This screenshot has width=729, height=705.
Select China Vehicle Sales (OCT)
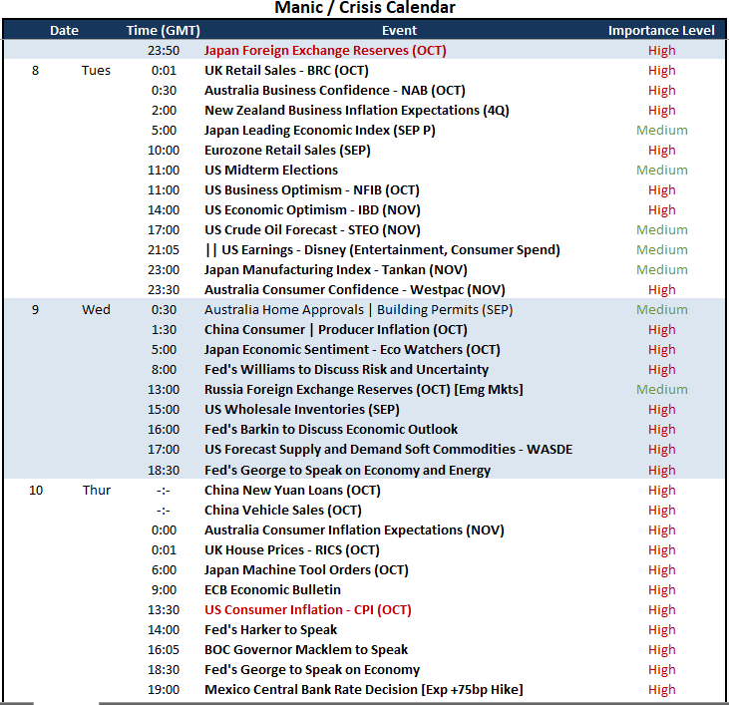coord(282,511)
